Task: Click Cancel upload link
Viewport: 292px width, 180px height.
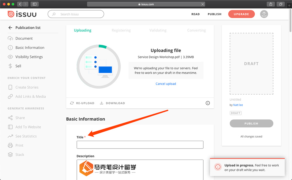Action: click(x=166, y=84)
